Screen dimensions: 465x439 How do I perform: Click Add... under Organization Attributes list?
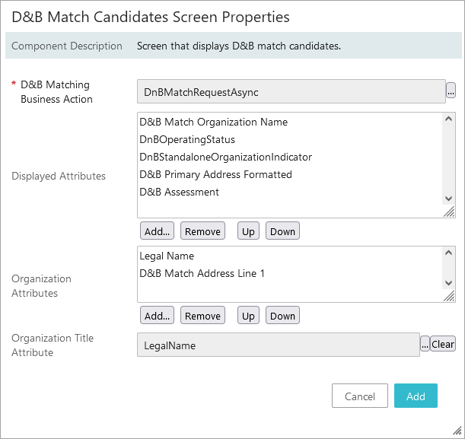coord(158,316)
